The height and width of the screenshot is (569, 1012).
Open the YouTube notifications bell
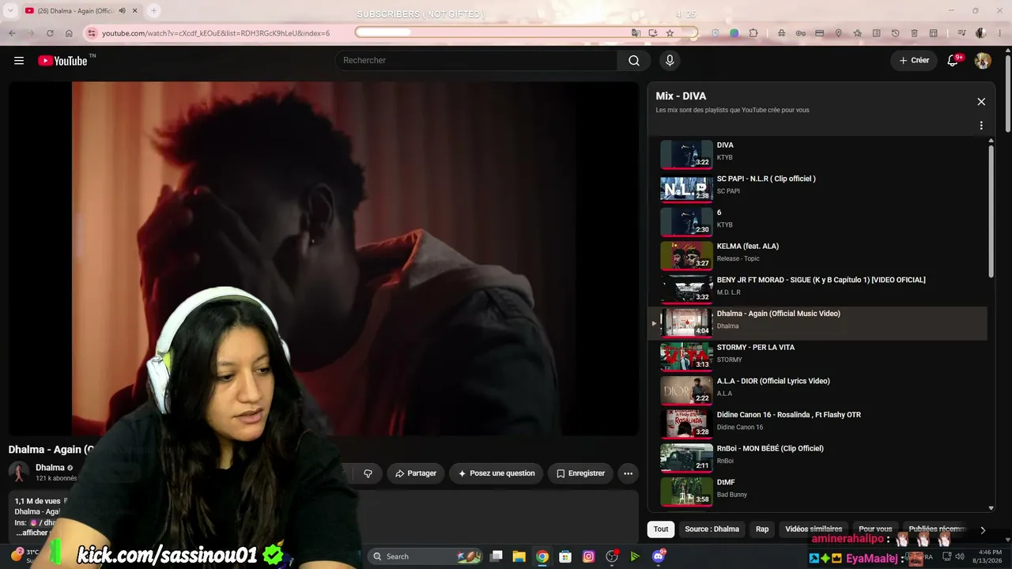953,61
